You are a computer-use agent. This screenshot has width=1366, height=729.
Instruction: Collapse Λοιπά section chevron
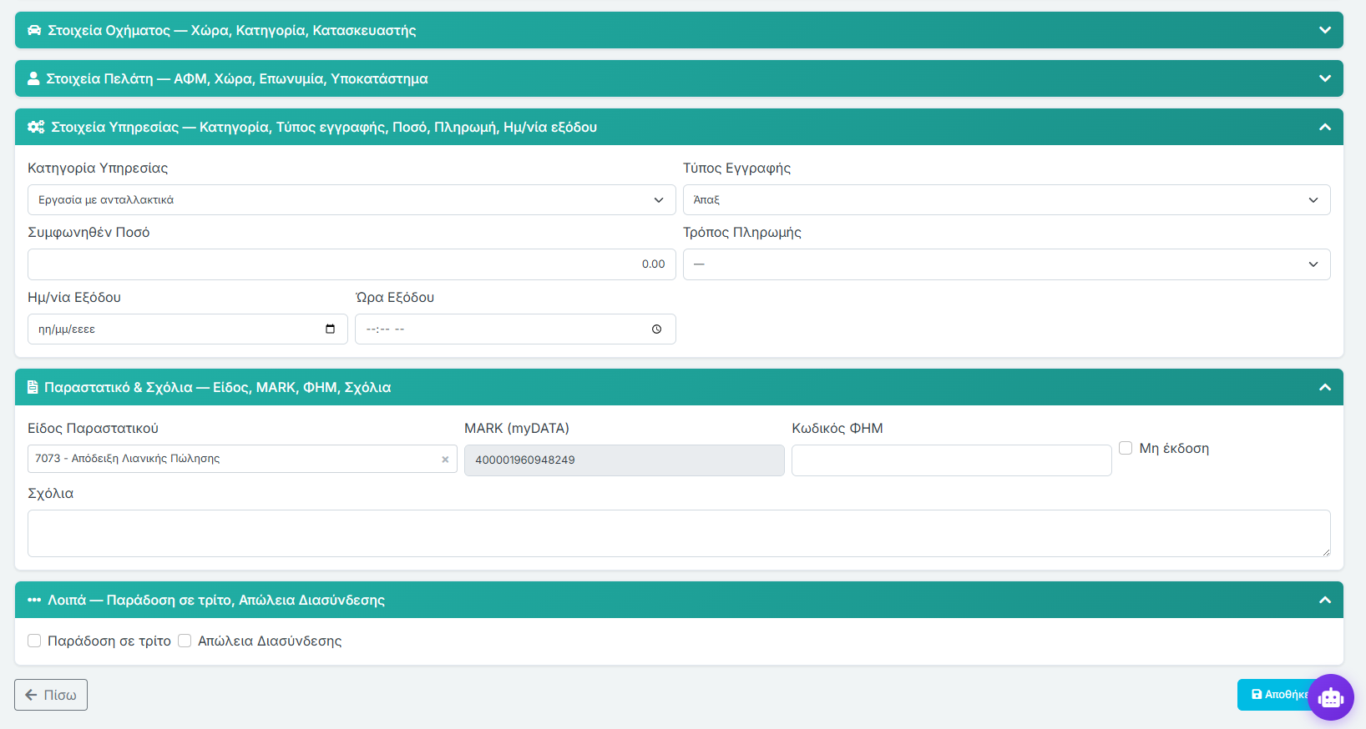coord(1325,600)
